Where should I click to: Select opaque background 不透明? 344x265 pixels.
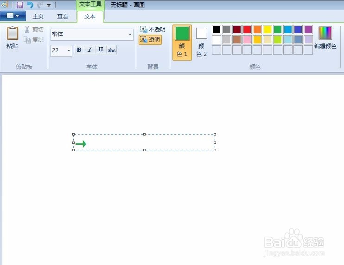[153, 30]
